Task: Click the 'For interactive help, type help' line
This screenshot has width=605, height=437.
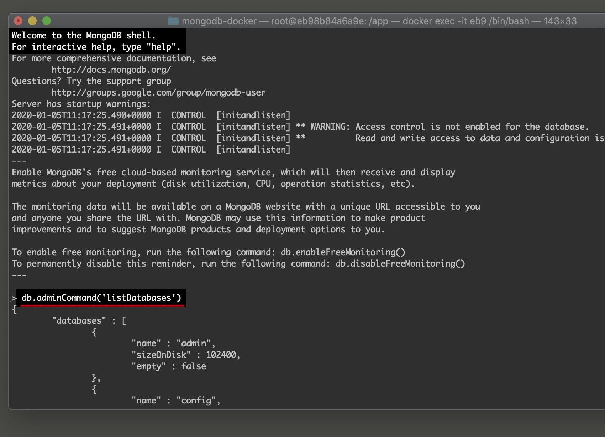Action: coord(95,46)
